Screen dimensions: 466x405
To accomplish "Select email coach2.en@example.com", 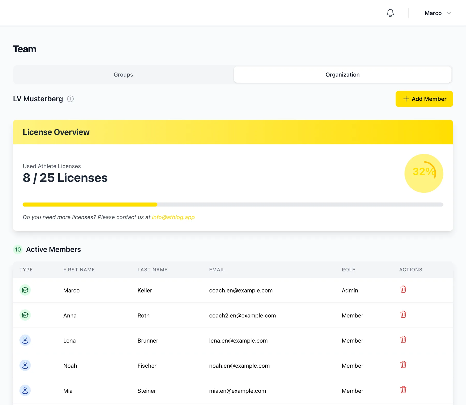I will click(243, 316).
